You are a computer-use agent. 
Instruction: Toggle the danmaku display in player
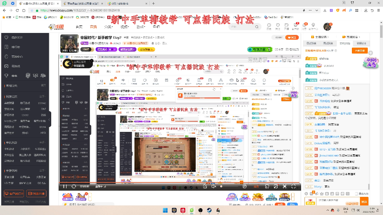[x=245, y=186]
